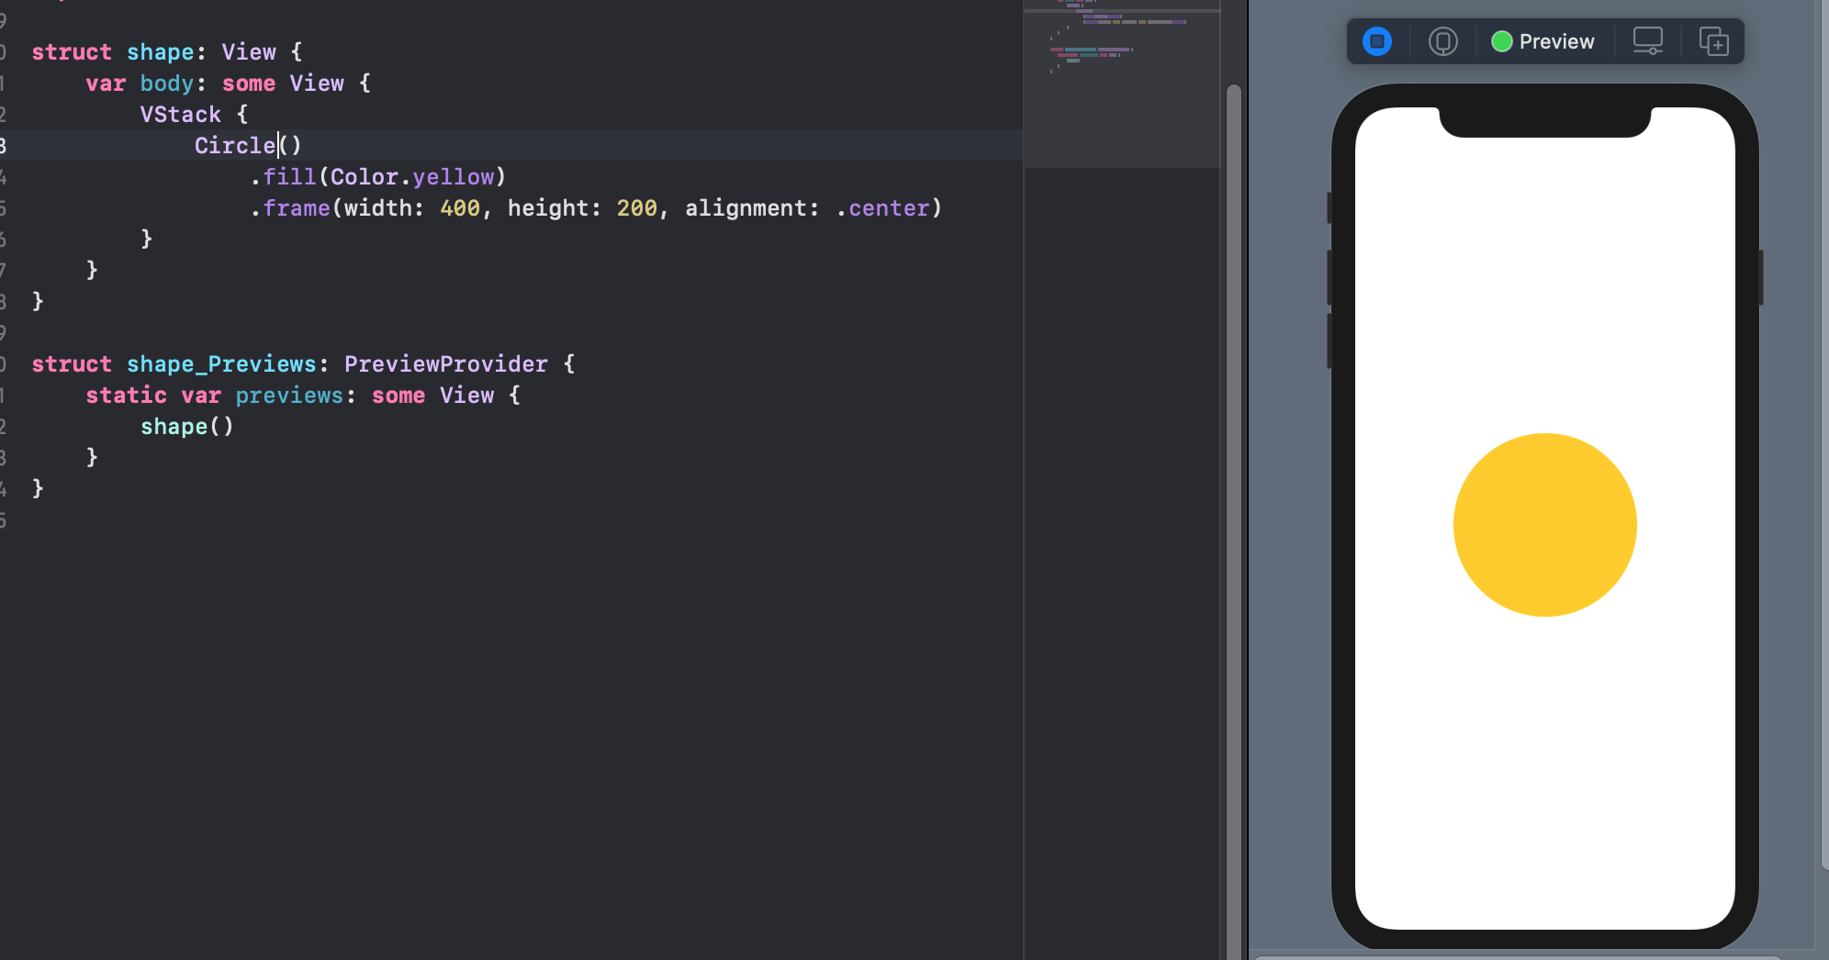The width and height of the screenshot is (1829, 960).
Task: Open the Preview on Device icon
Action: tap(1648, 41)
